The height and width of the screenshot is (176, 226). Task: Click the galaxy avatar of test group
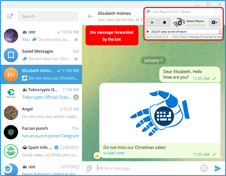pos(11,36)
